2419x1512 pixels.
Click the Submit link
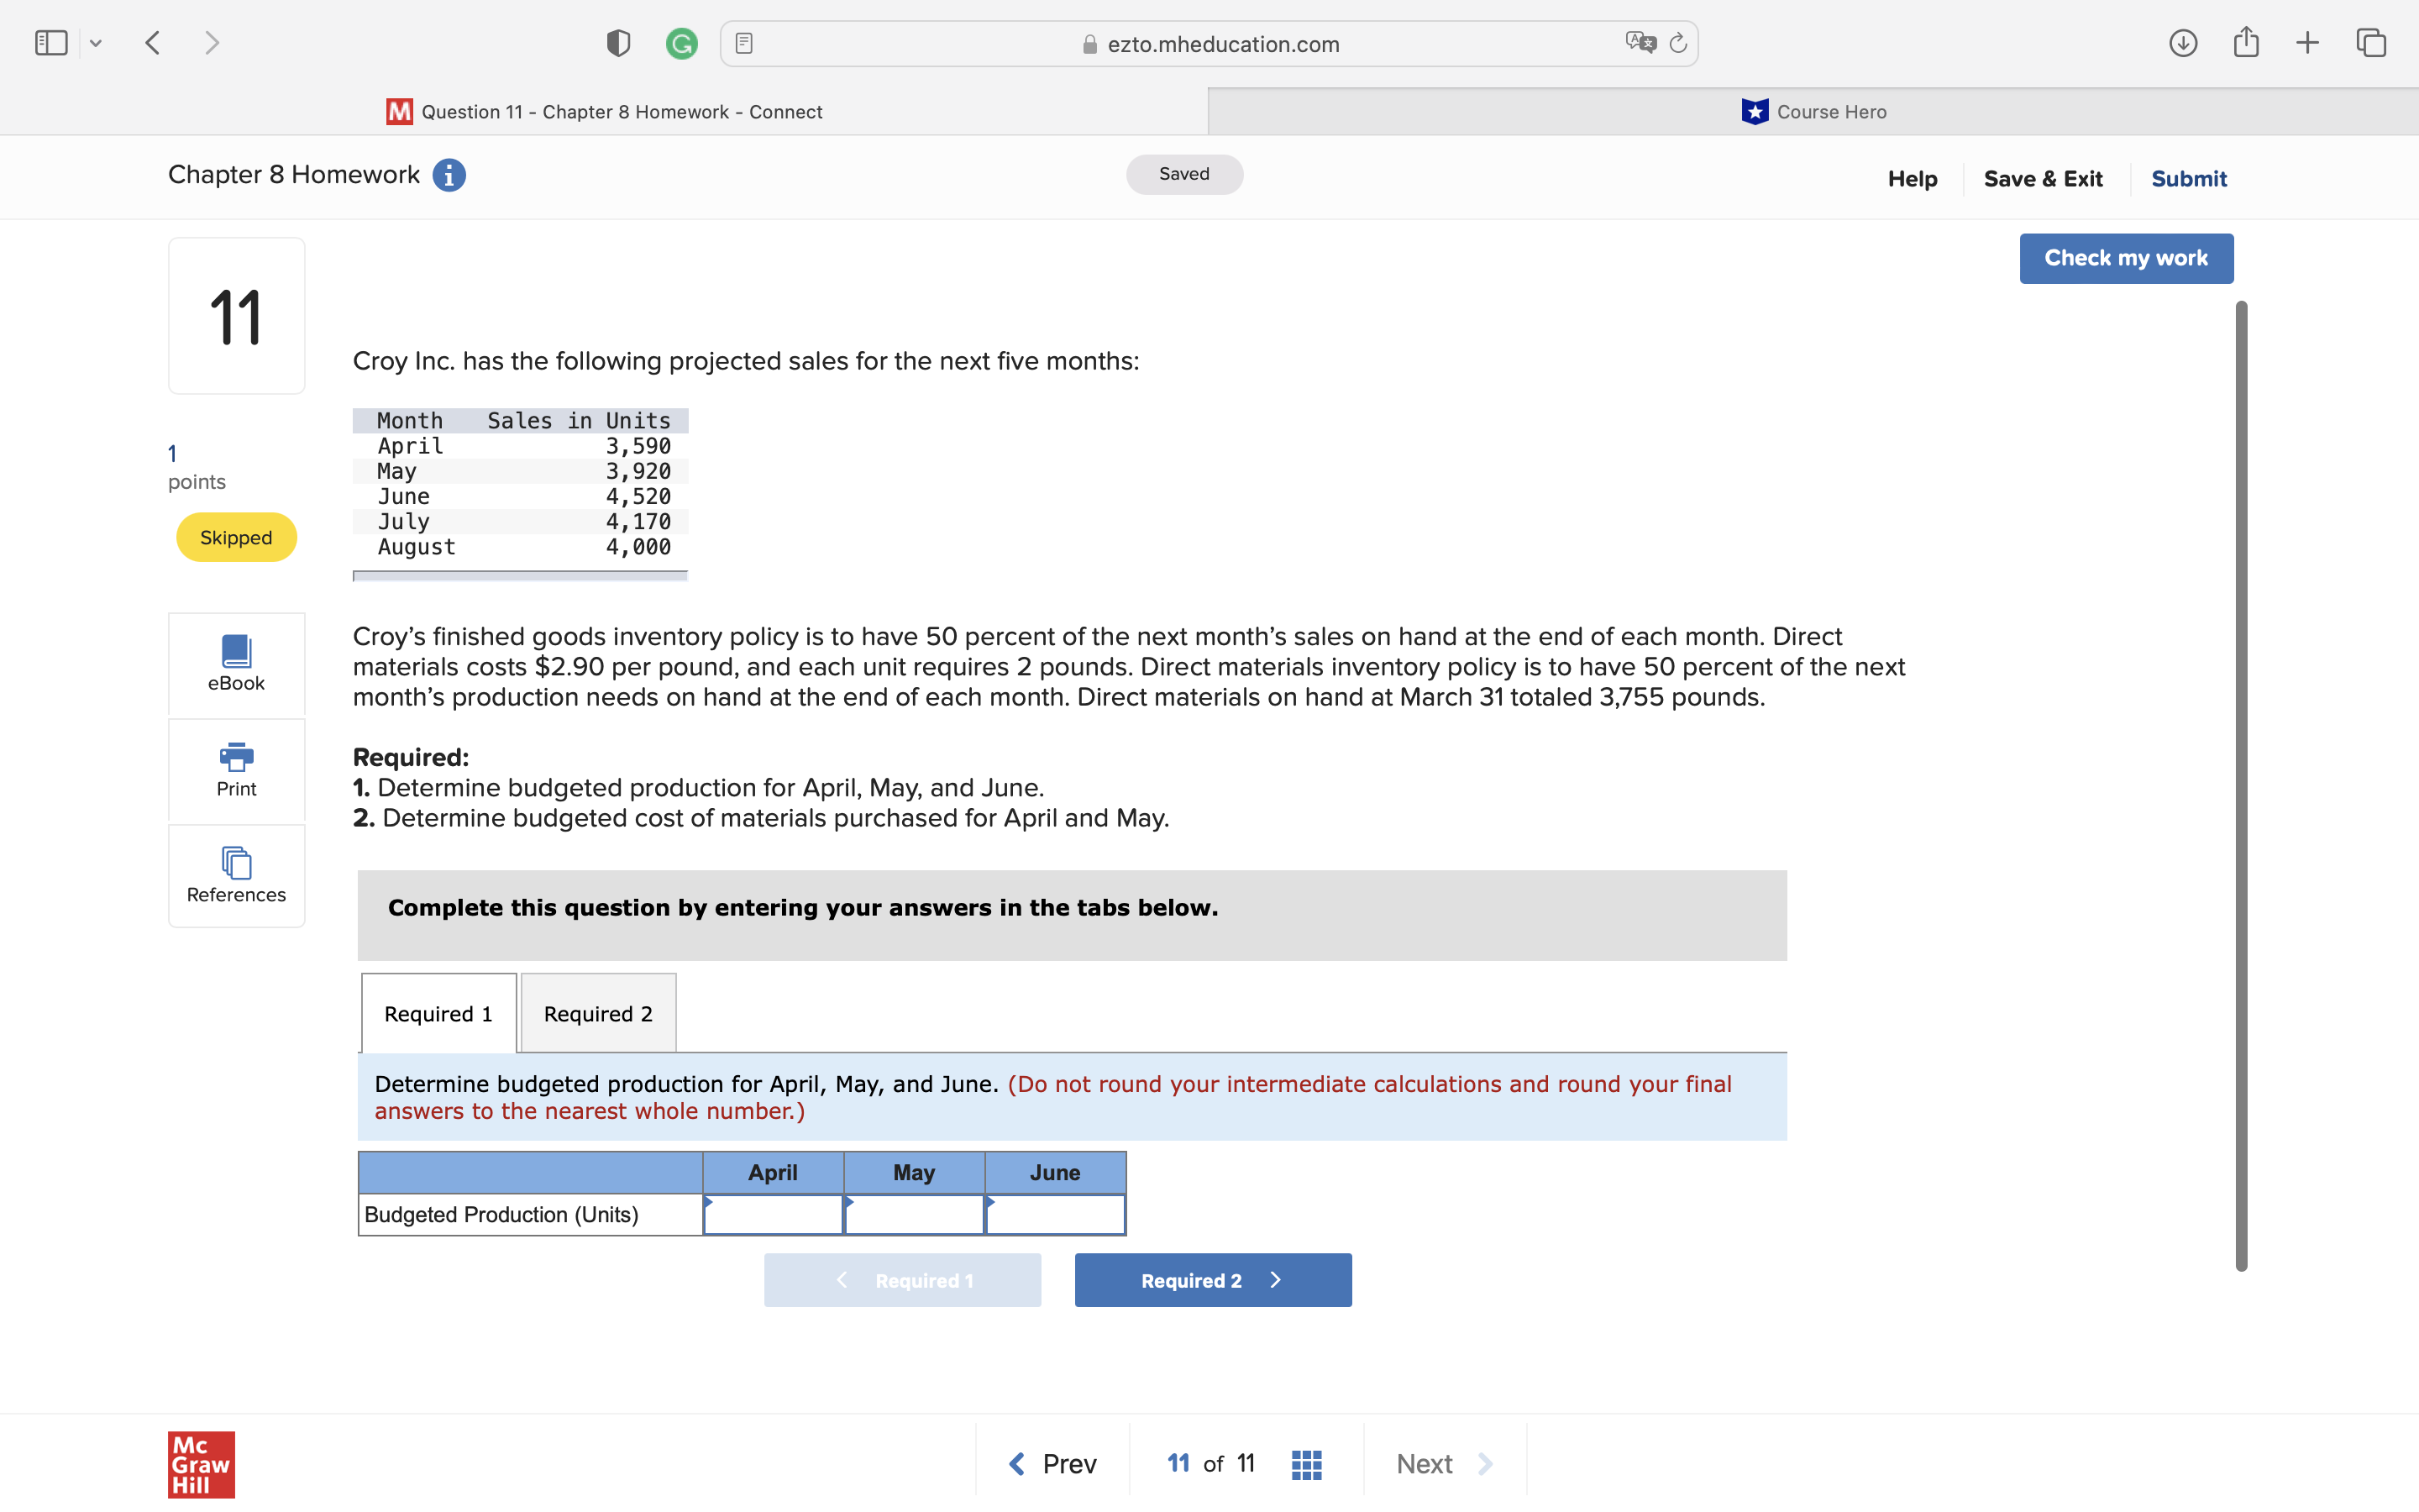pyautogui.click(x=2188, y=178)
